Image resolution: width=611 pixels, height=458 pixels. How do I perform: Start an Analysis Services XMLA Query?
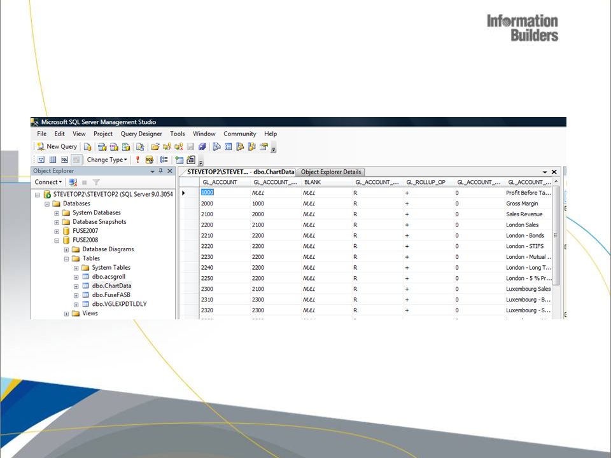[126, 147]
